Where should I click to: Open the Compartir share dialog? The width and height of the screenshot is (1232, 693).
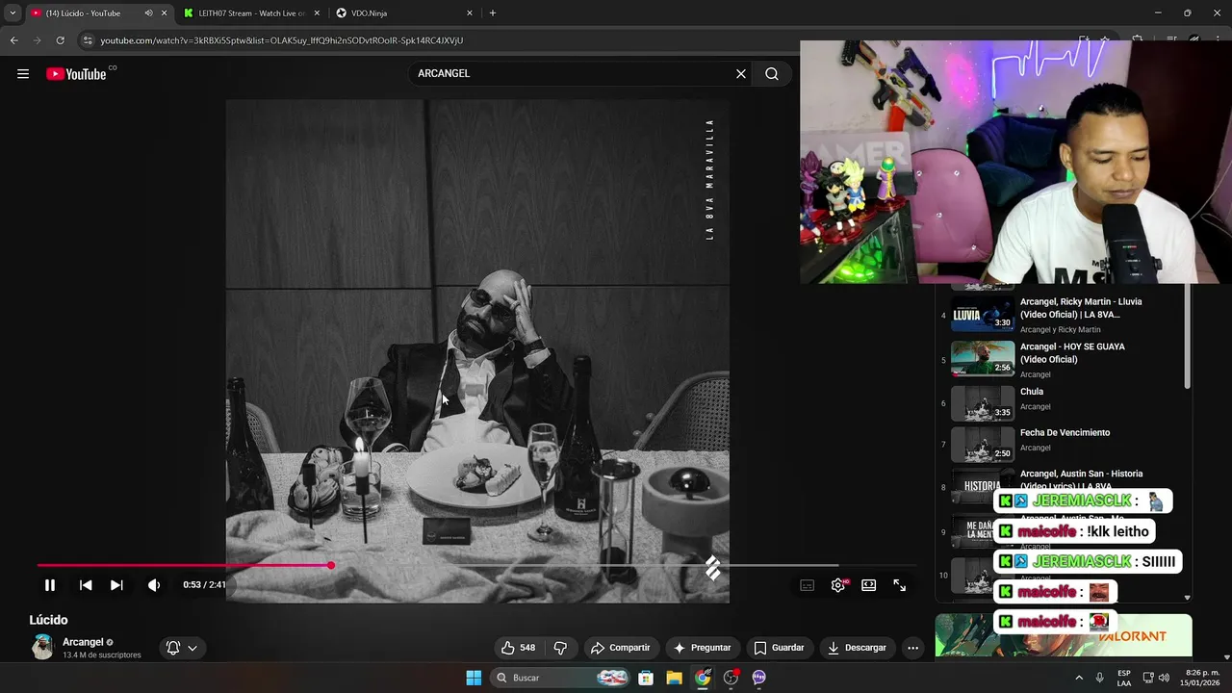621,648
